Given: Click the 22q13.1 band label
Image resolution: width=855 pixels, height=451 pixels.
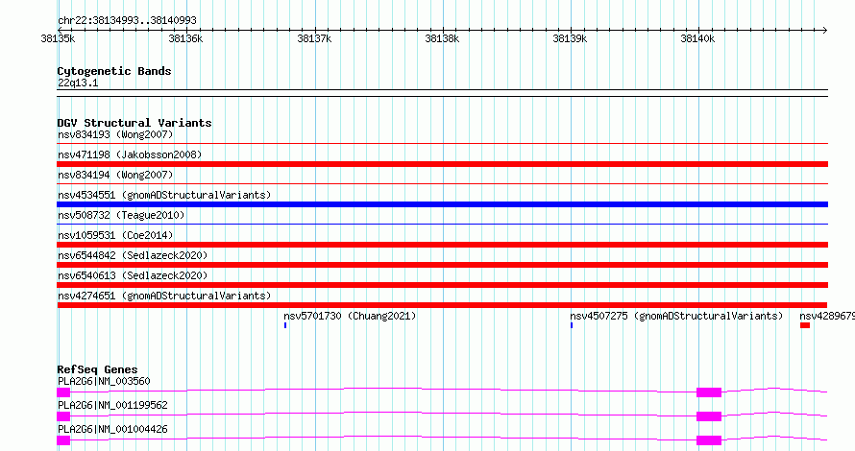Looking at the screenshot, I should tap(78, 83).
